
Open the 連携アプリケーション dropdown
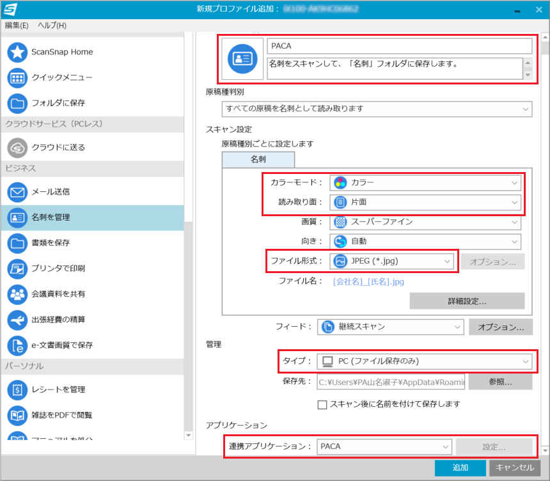(x=384, y=446)
